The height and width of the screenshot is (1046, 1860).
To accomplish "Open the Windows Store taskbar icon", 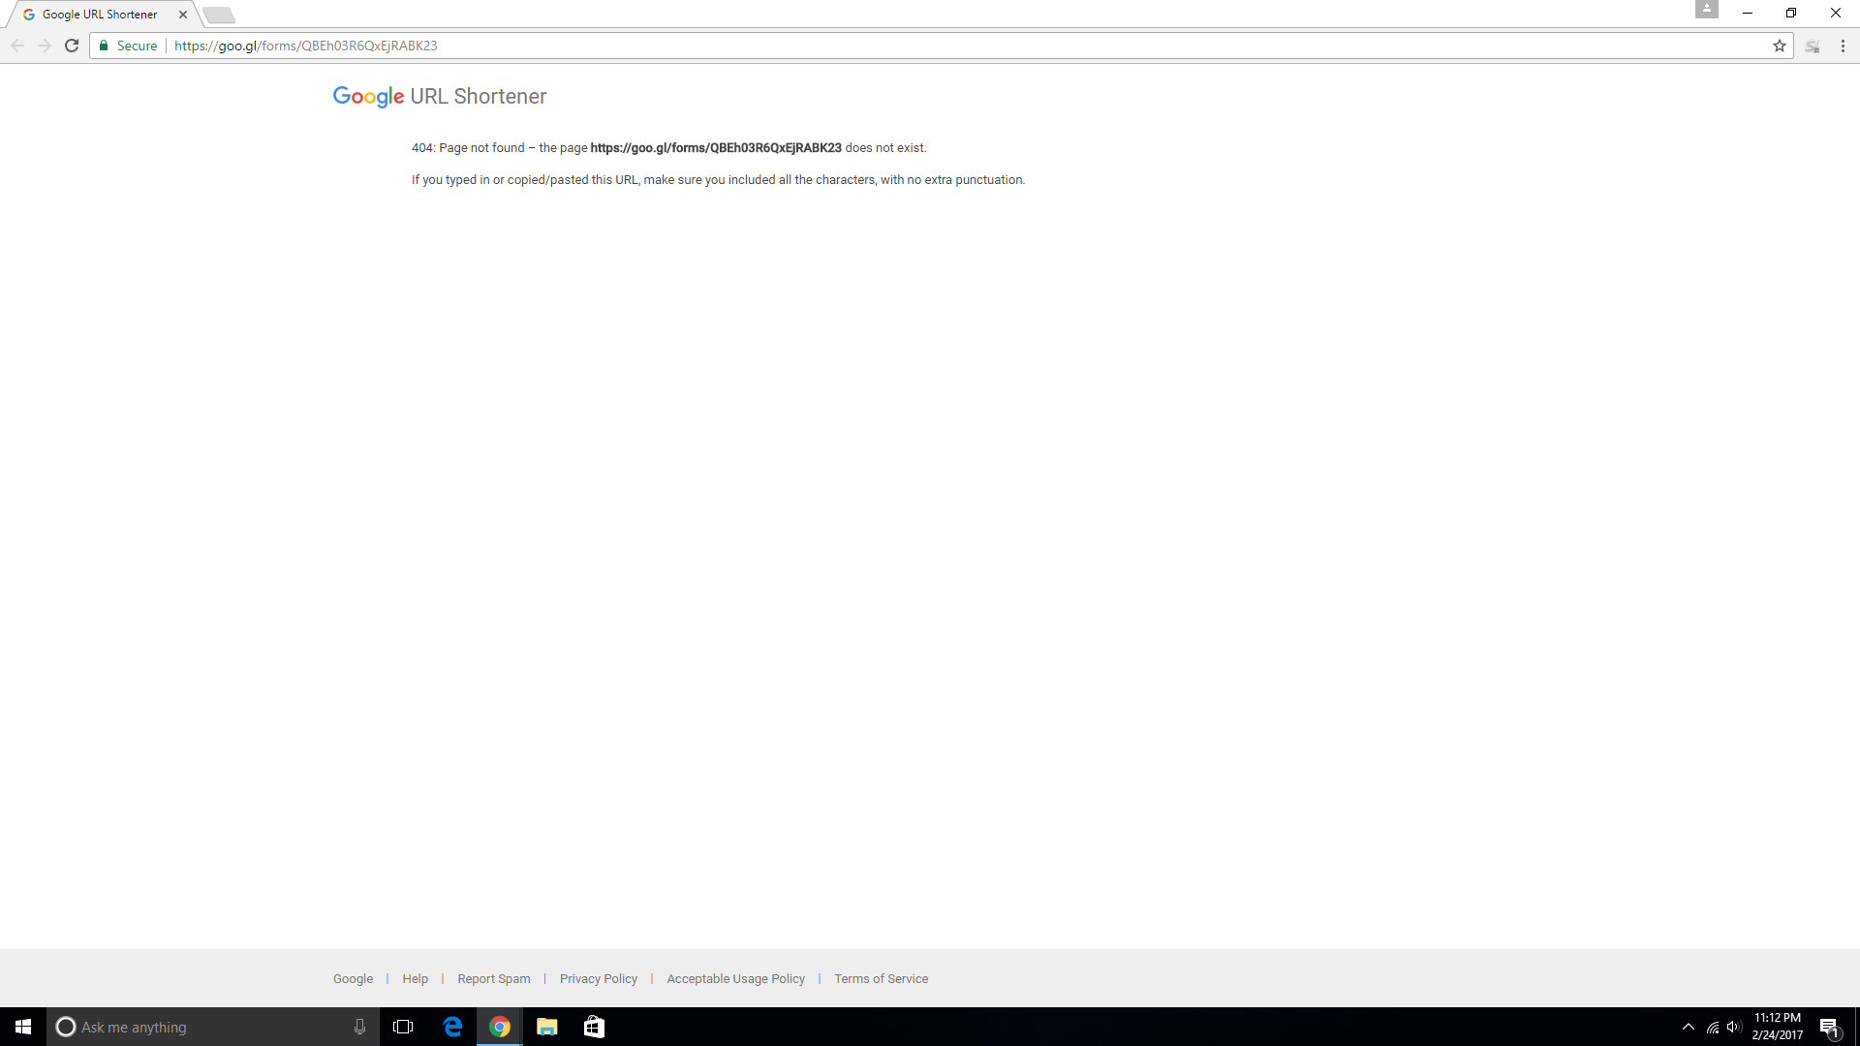I will coord(594,1027).
